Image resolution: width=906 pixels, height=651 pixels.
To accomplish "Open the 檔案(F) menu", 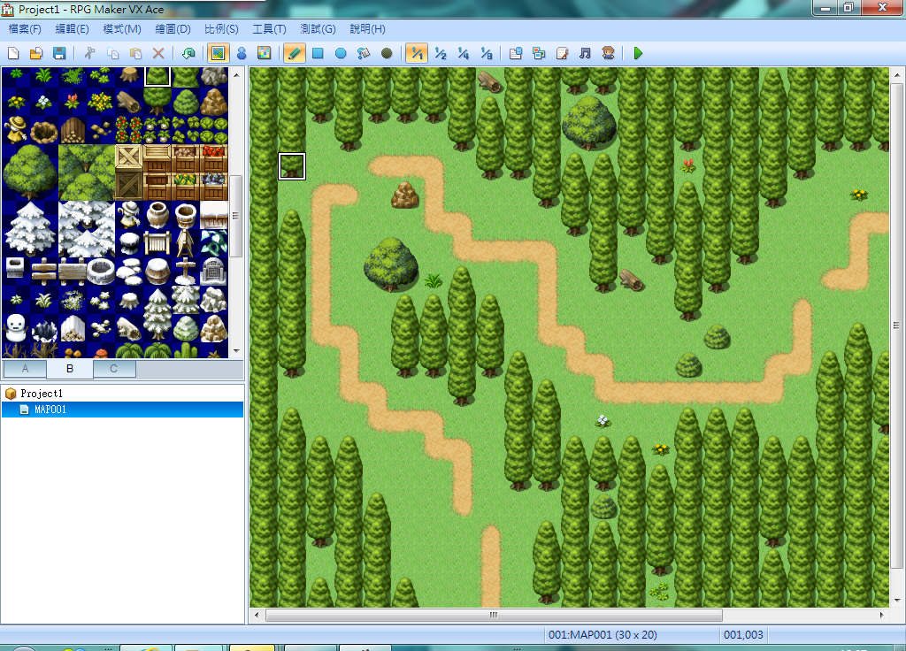I will pyautogui.click(x=24, y=29).
